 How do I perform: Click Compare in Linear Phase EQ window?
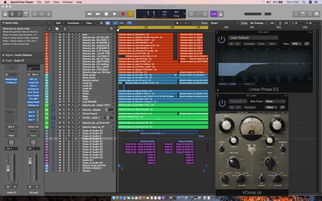(249, 44)
